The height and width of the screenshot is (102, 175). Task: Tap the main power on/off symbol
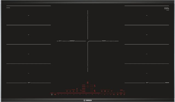52,95
